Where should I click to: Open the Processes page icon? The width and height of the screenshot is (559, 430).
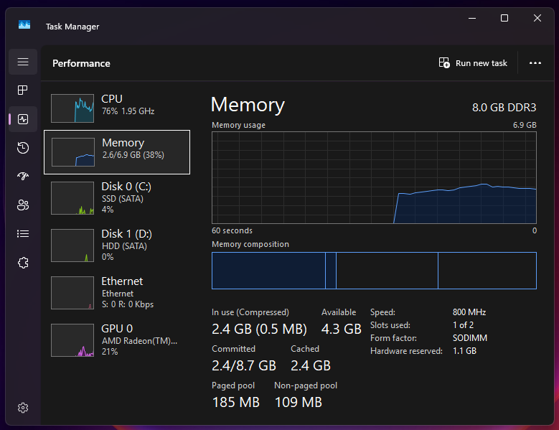pos(23,90)
